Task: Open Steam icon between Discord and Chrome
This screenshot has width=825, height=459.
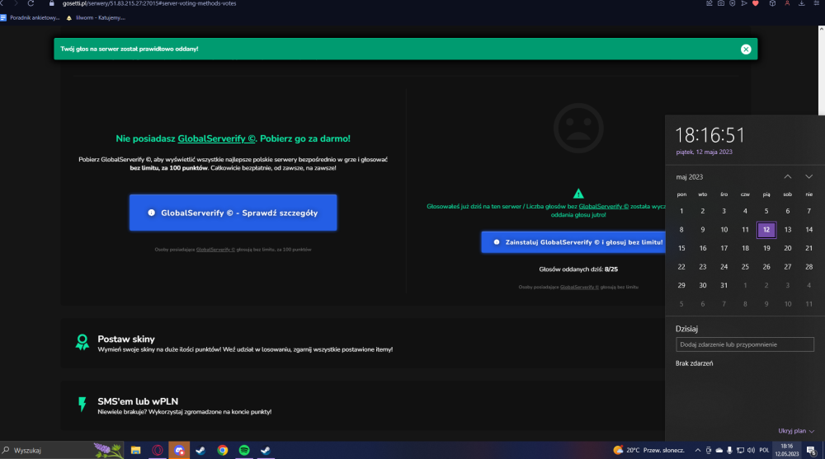Action: tap(200, 450)
